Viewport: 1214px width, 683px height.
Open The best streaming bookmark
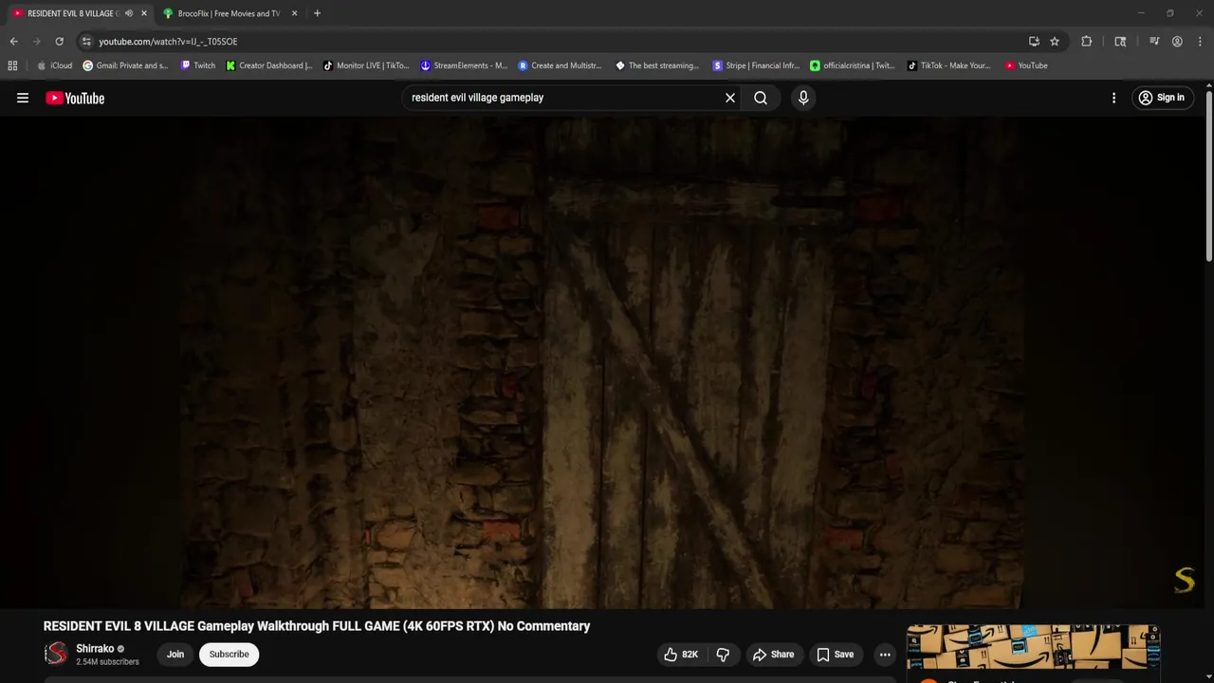657,65
